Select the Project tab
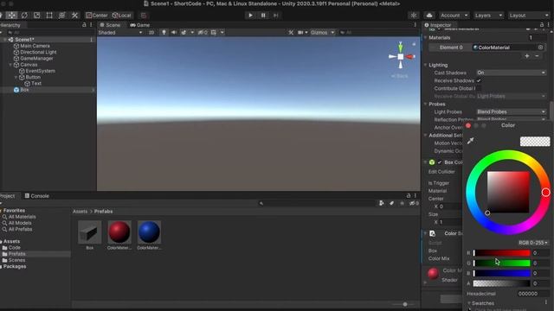Image resolution: width=554 pixels, height=311 pixels. 8,196
